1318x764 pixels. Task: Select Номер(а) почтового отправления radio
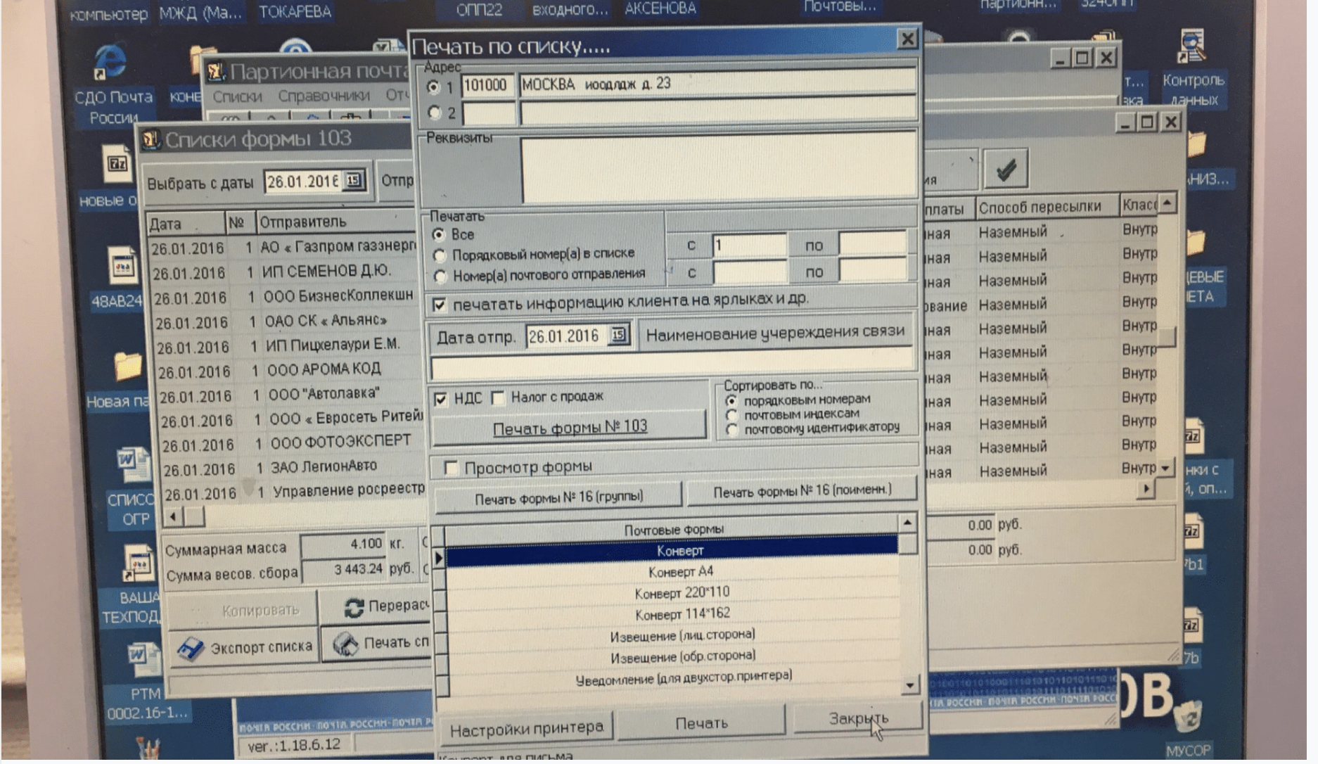(441, 276)
